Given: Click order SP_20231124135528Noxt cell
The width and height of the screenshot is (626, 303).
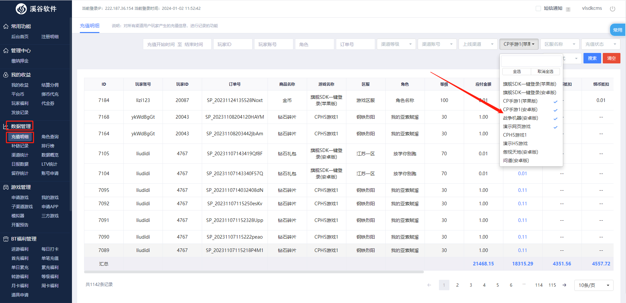Looking at the screenshot, I should (235, 100).
